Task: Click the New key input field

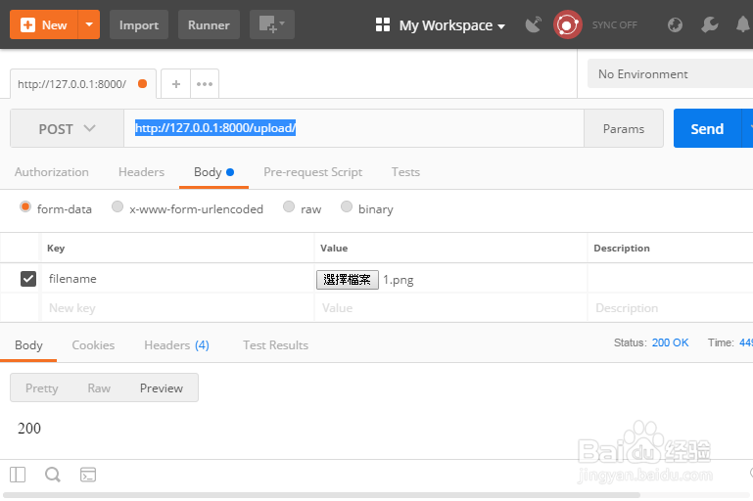Action: click(x=177, y=307)
